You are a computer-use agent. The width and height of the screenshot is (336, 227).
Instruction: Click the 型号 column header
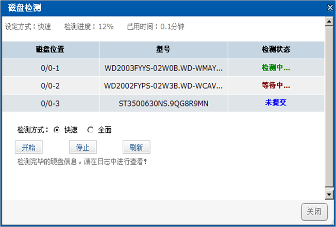pos(163,49)
